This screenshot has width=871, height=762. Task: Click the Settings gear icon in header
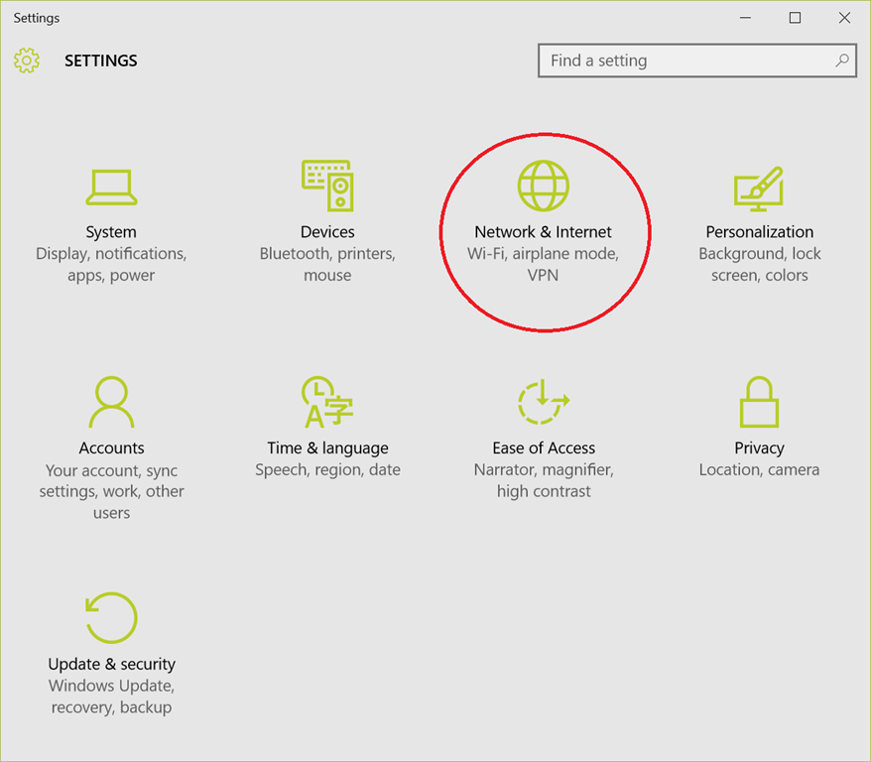pos(27,61)
